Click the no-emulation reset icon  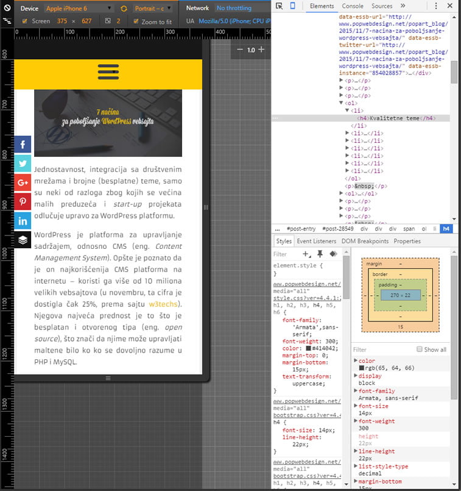pyautogui.click(x=7, y=7)
